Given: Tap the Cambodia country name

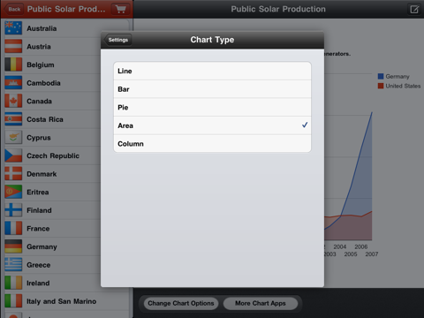Looking at the screenshot, I should tap(43, 83).
